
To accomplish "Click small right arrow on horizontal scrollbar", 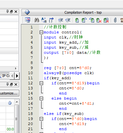I will (16, 68).
